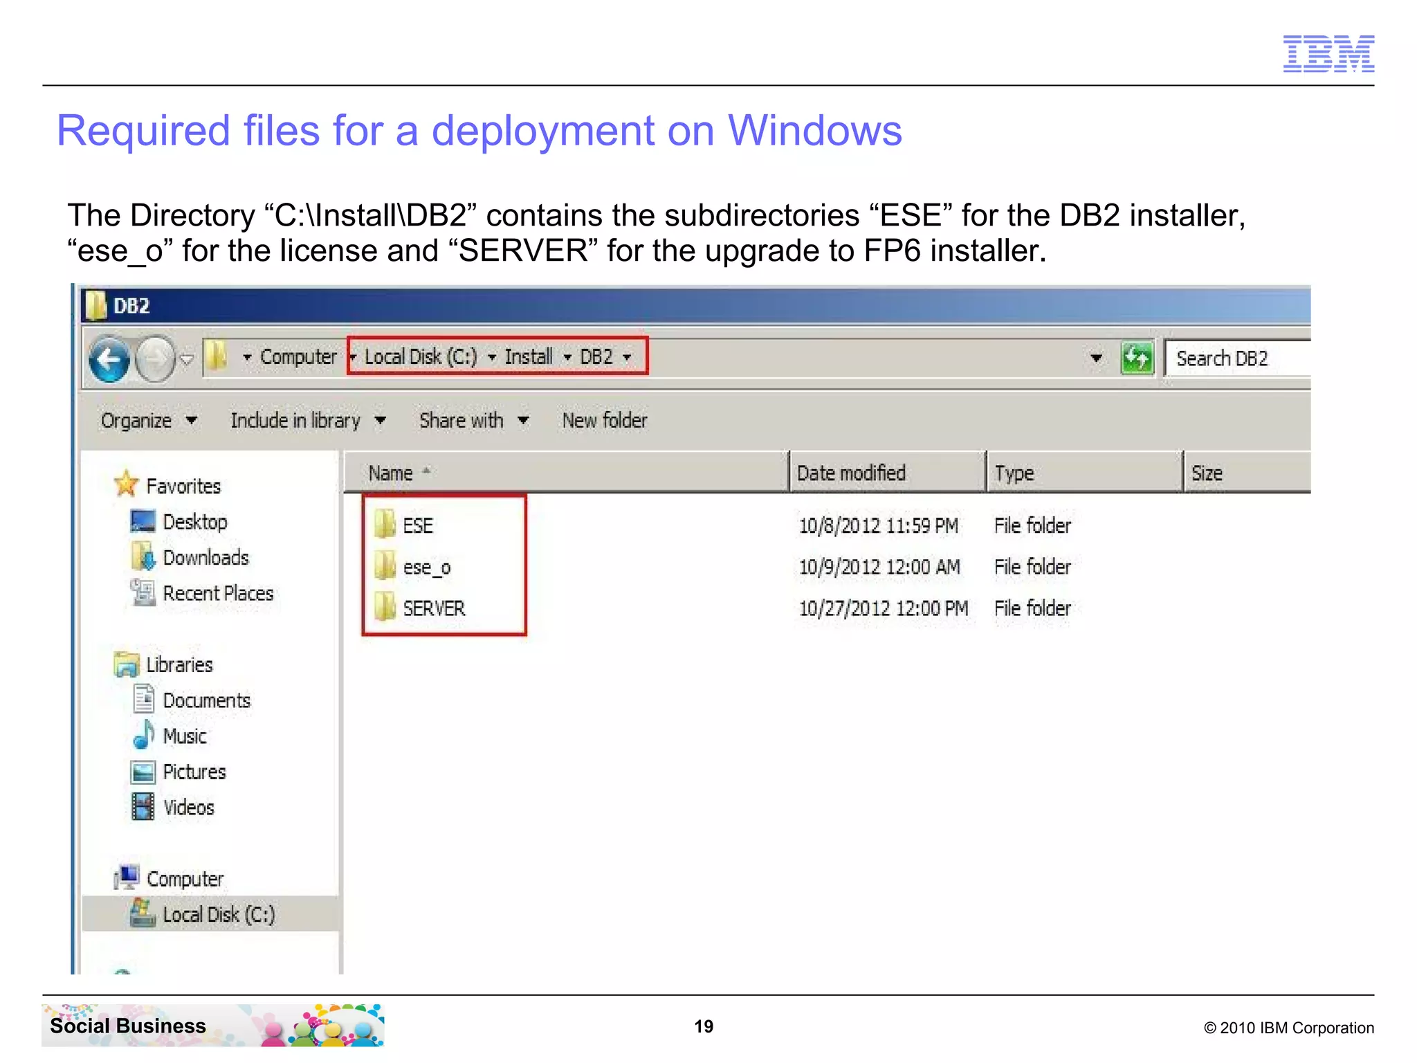This screenshot has height=1063, width=1417.
Task: Select Computer in the address breadcrumb
Action: (x=298, y=357)
